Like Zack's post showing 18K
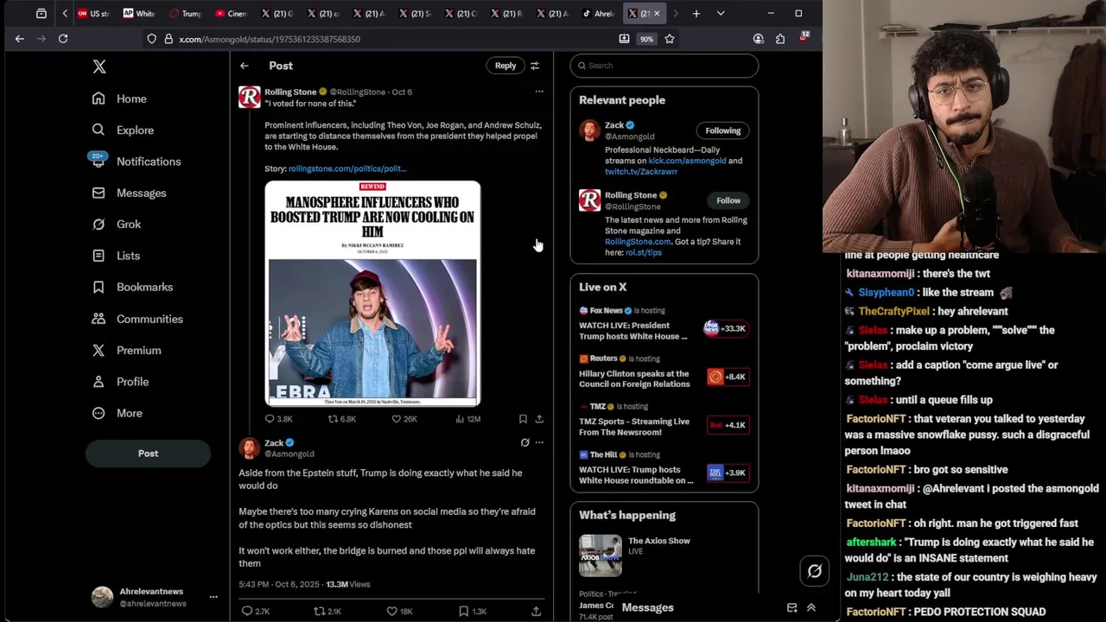The width and height of the screenshot is (1106, 622). pos(391,611)
